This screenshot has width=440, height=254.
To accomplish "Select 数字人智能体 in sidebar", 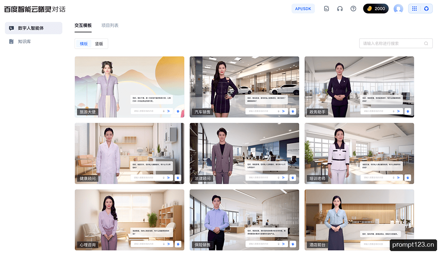I will (x=33, y=28).
